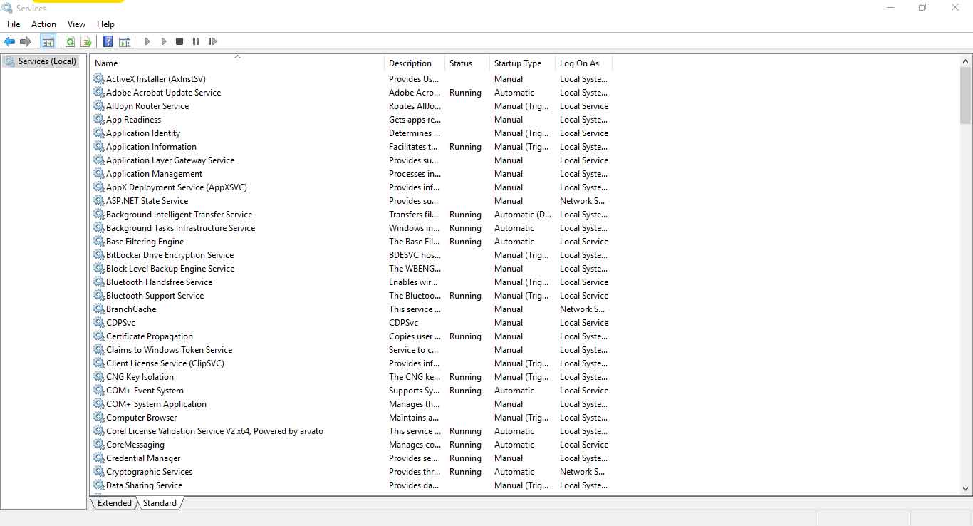Sort by the Log On As column header
The image size is (973, 526).
tap(583, 63)
